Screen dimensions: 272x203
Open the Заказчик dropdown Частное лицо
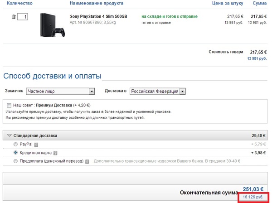(60, 91)
